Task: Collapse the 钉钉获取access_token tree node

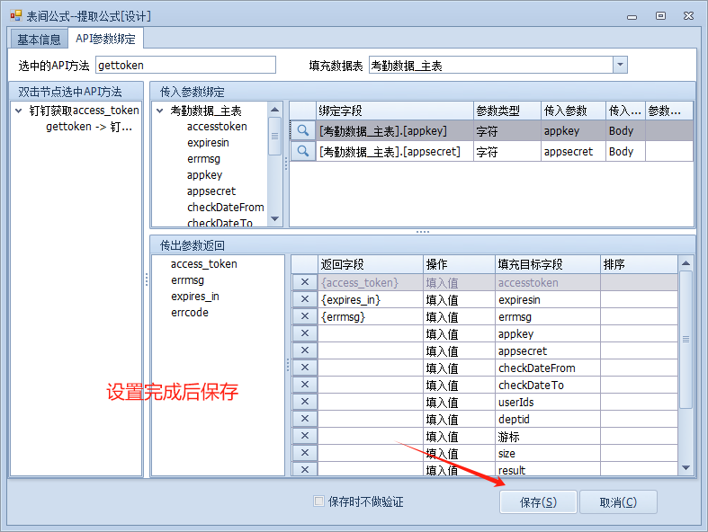Action: 19,111
